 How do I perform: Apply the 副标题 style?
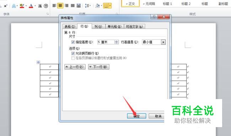pyautogui.click(x=223, y=4)
